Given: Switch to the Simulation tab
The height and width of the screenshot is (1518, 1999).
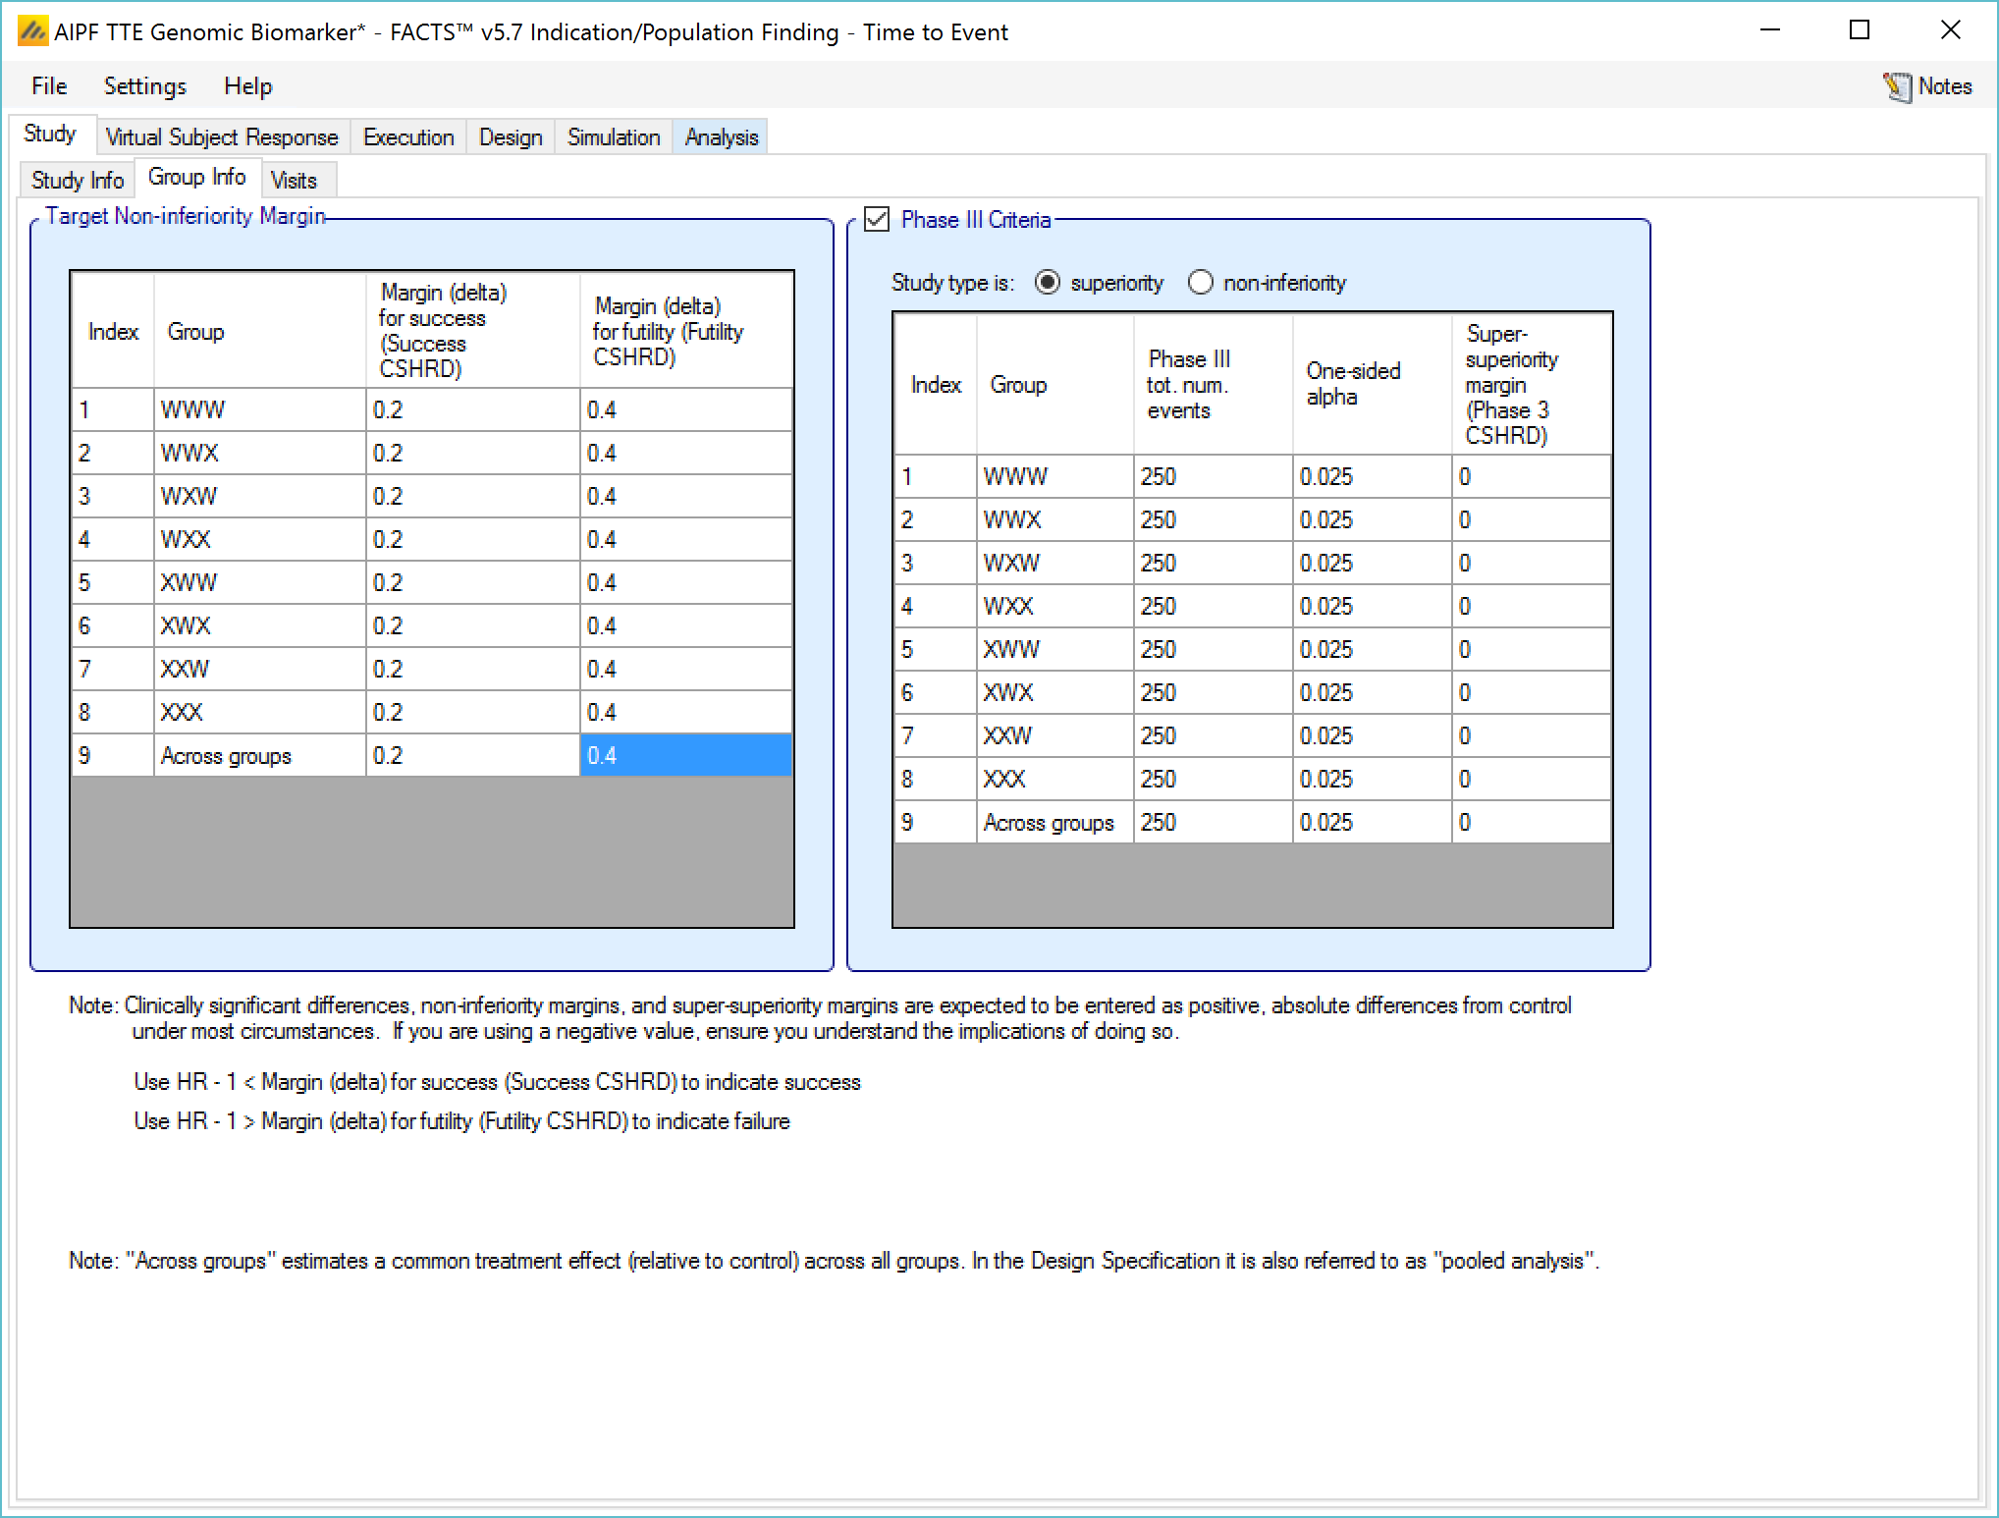Looking at the screenshot, I should pyautogui.click(x=614, y=137).
